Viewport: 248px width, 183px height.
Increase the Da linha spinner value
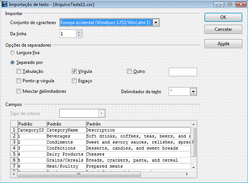click(79, 32)
